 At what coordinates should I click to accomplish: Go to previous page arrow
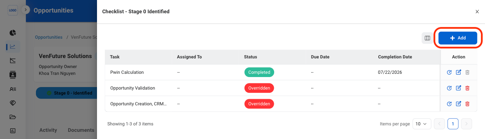(x=439, y=124)
